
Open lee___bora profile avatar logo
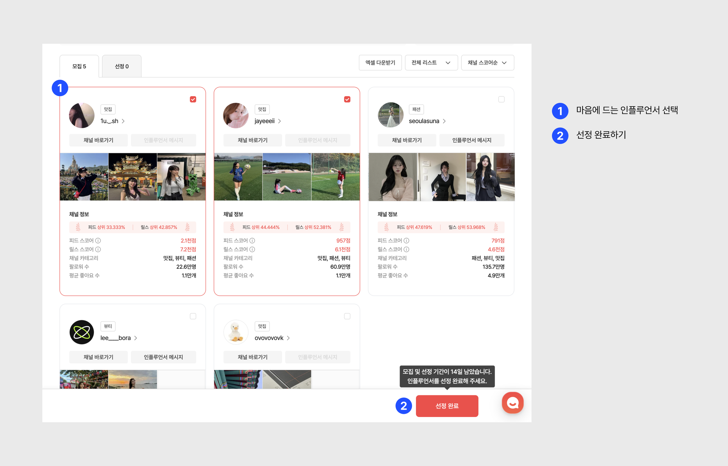pos(82,332)
